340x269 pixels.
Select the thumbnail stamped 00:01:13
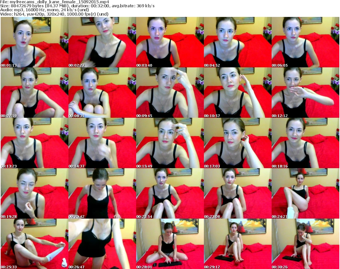pos(35,42)
